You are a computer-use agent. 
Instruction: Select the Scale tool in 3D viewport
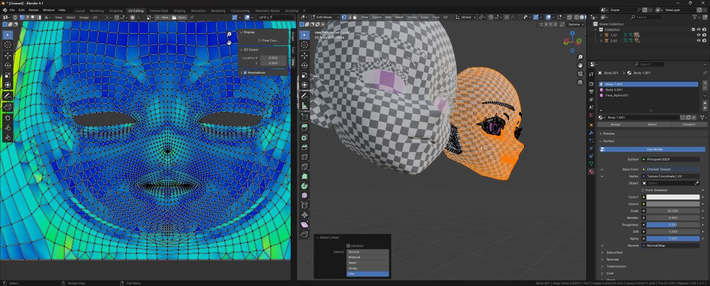pyautogui.click(x=304, y=76)
